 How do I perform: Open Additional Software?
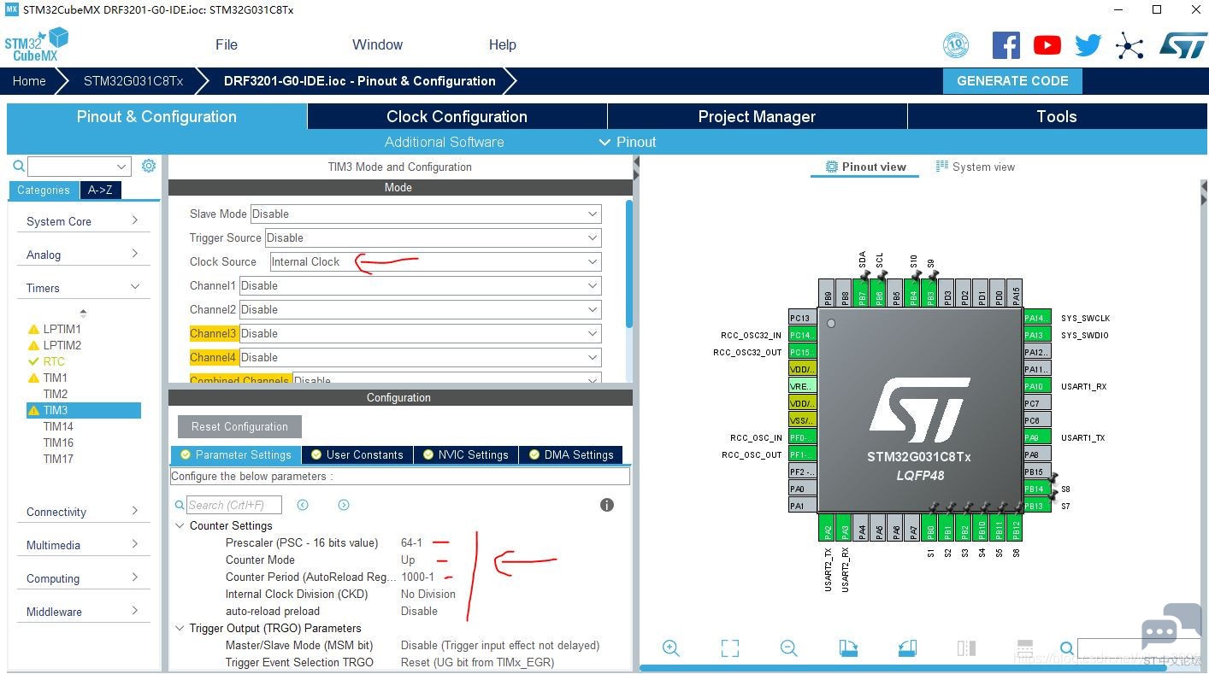[444, 142]
